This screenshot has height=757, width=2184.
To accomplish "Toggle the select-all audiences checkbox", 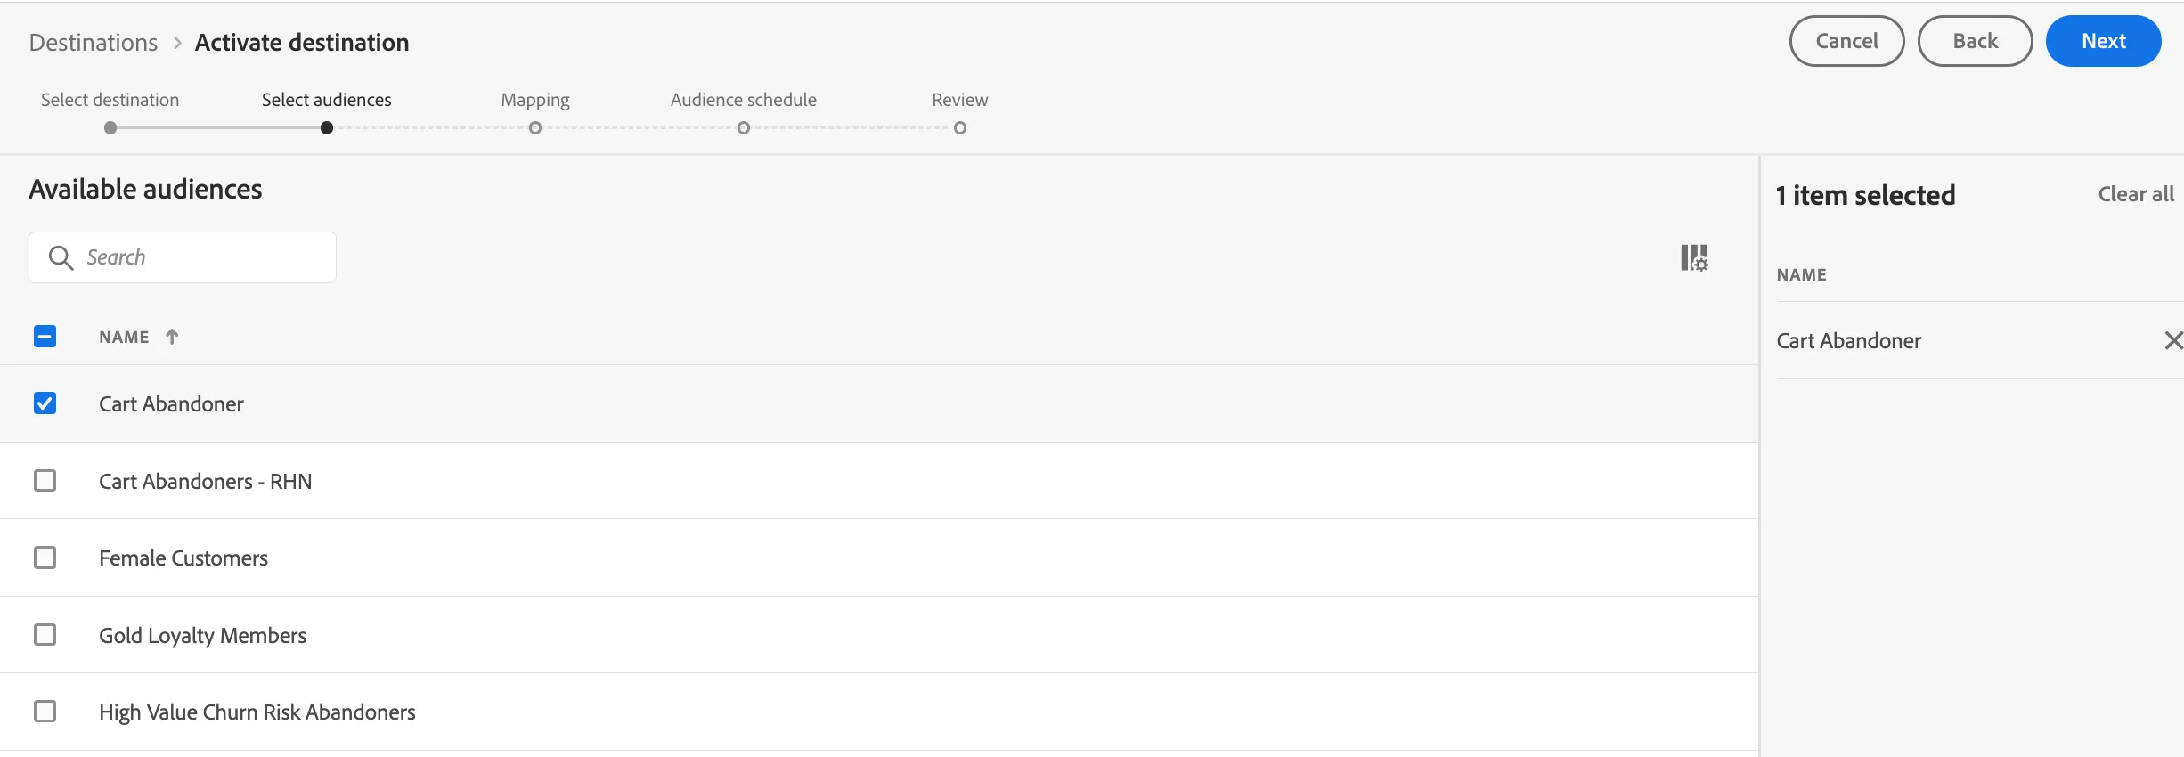I will point(45,336).
